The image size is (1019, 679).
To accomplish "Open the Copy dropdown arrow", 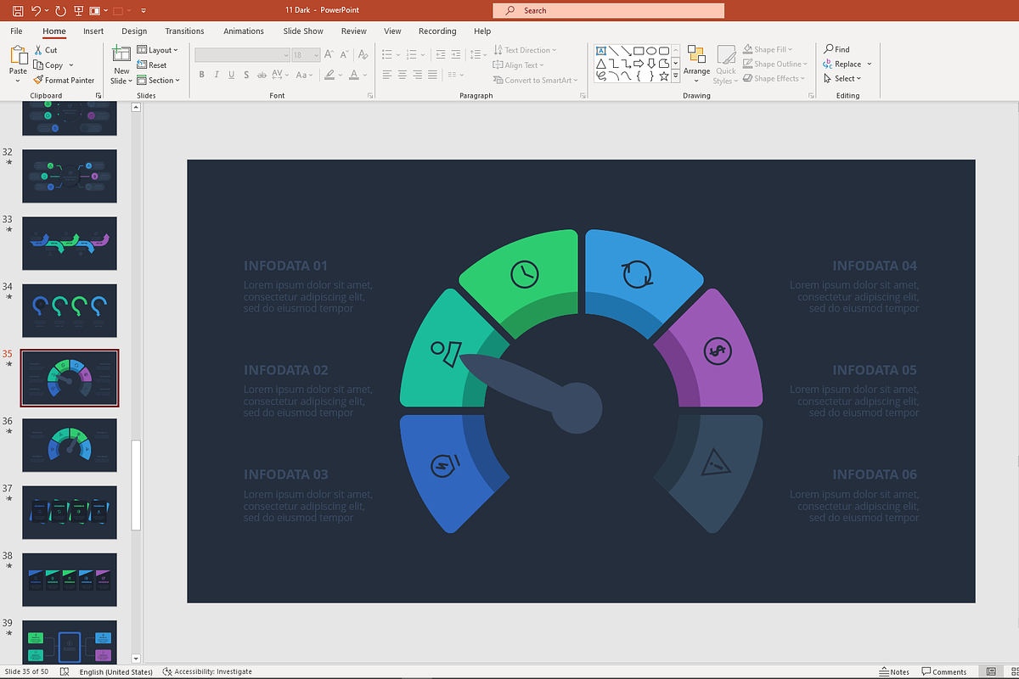I will [71, 65].
